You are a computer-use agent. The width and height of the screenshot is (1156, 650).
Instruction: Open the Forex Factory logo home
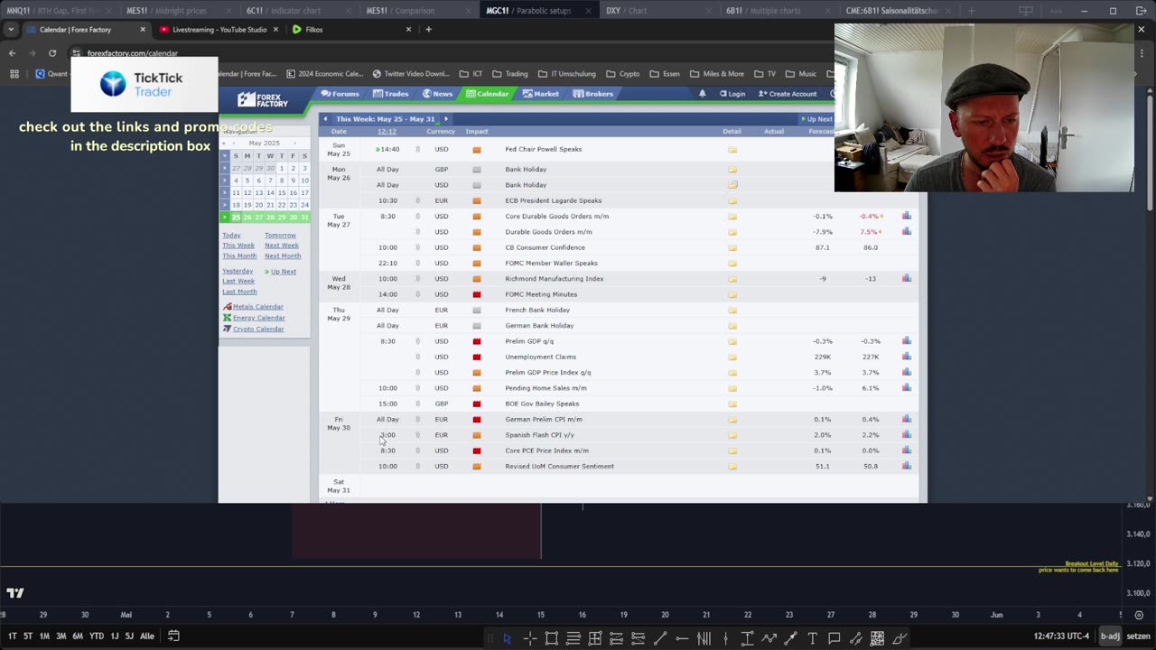(263, 99)
